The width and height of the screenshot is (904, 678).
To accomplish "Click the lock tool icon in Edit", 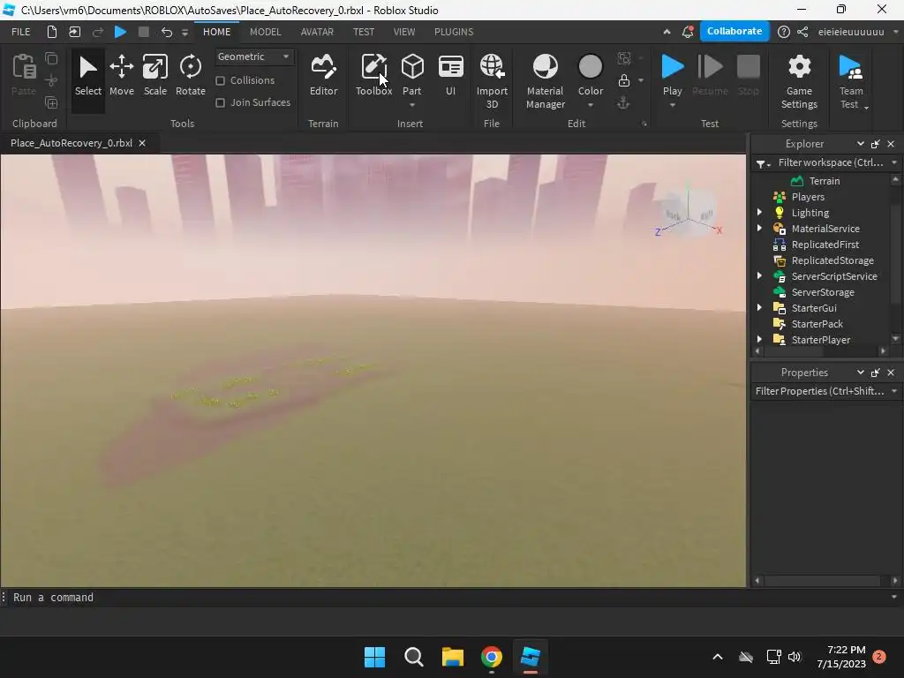I will click(624, 80).
